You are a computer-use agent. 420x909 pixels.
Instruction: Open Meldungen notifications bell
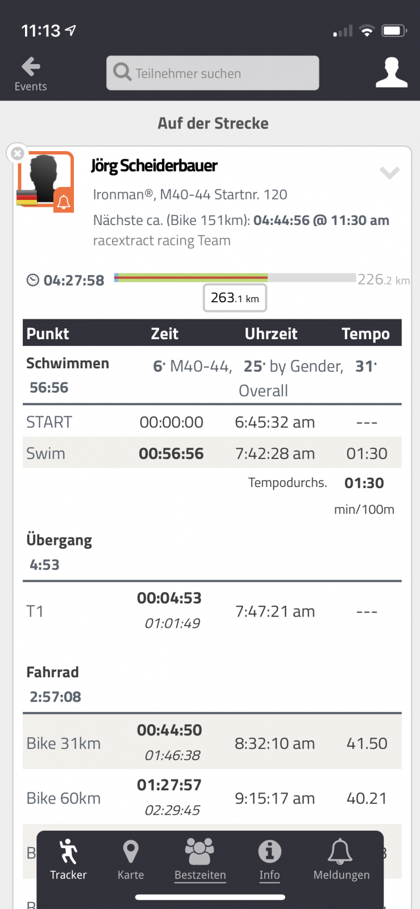pyautogui.click(x=341, y=860)
